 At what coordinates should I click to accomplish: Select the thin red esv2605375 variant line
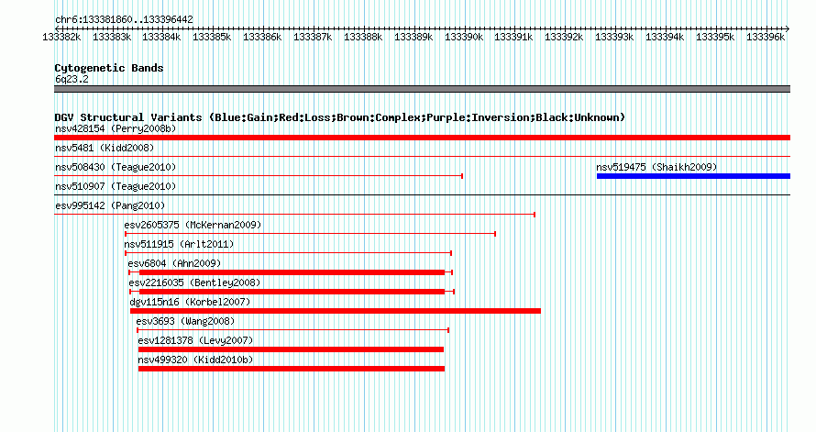(310, 234)
